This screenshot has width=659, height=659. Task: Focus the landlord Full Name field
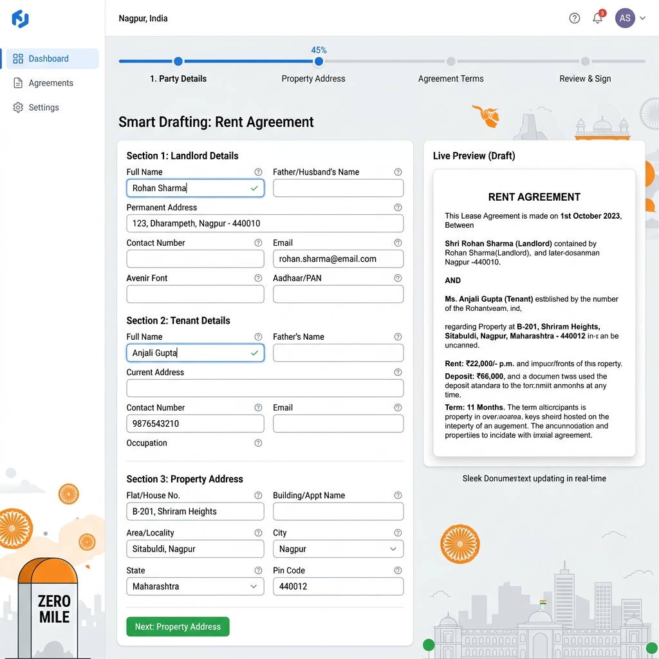195,188
